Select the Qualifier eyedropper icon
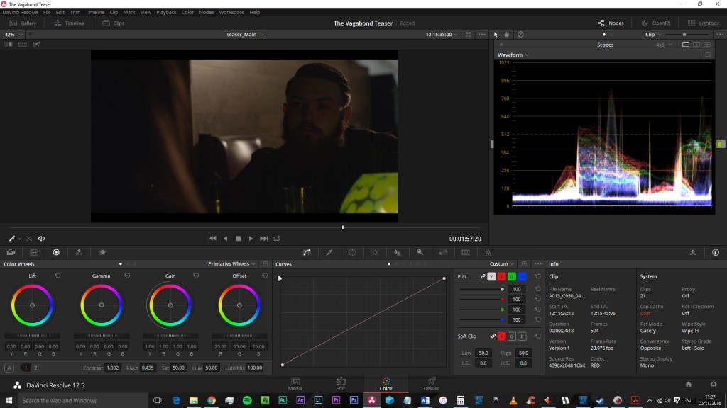Image resolution: width=727 pixels, height=408 pixels. tap(329, 252)
